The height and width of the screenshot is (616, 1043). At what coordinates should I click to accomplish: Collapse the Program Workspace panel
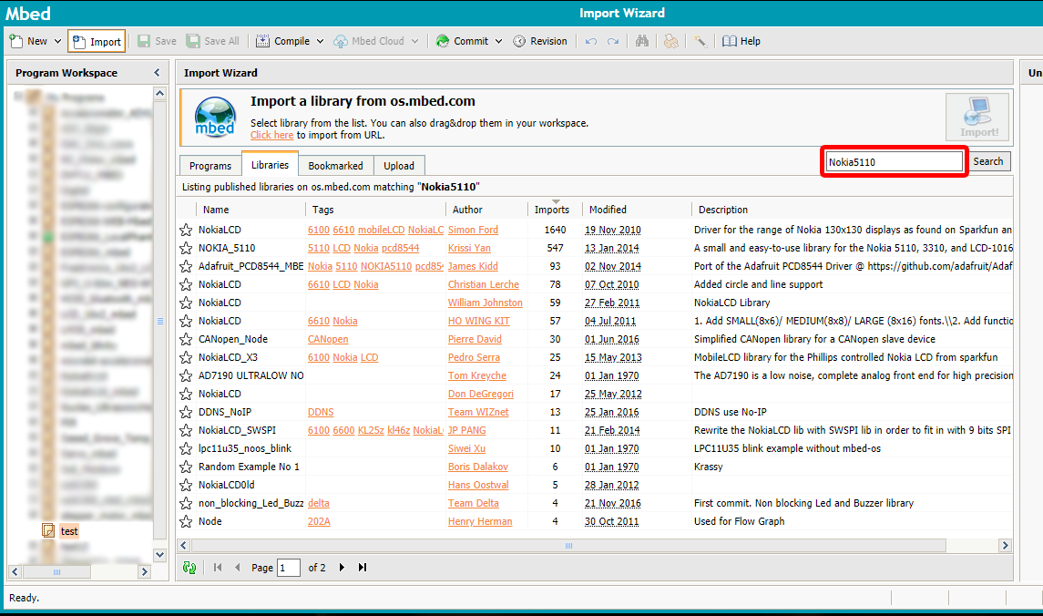tap(157, 73)
